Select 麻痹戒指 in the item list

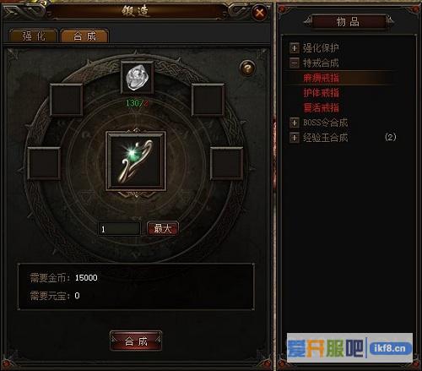point(321,78)
